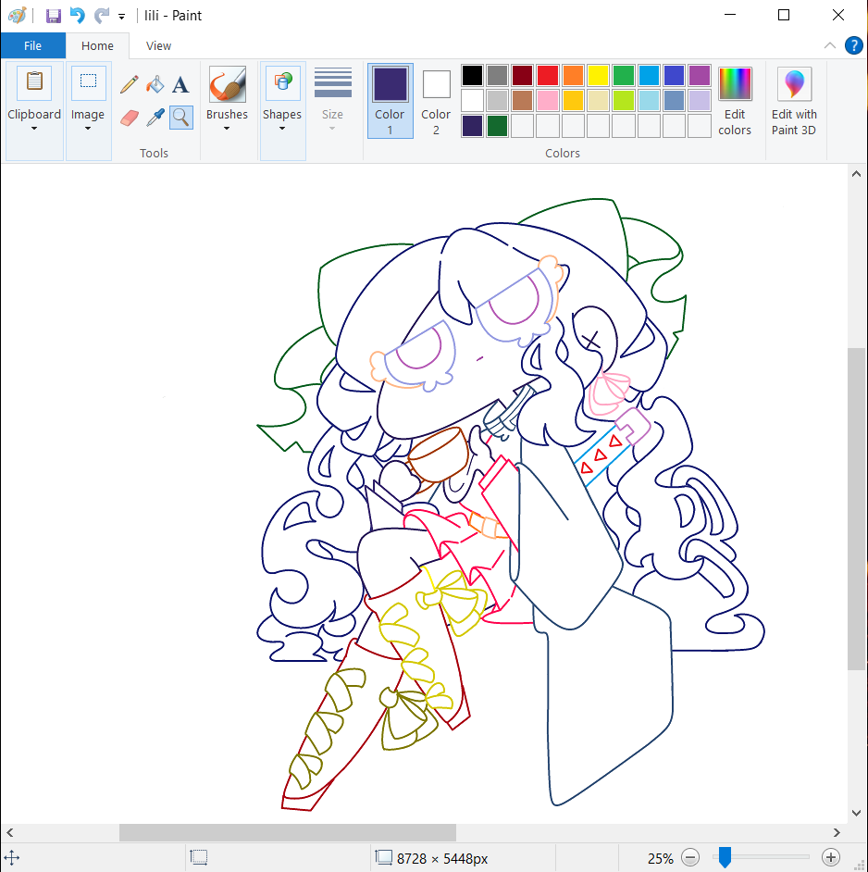Select the Fill with color bucket tool
Viewport: 868px width, 872px height.
click(x=155, y=84)
